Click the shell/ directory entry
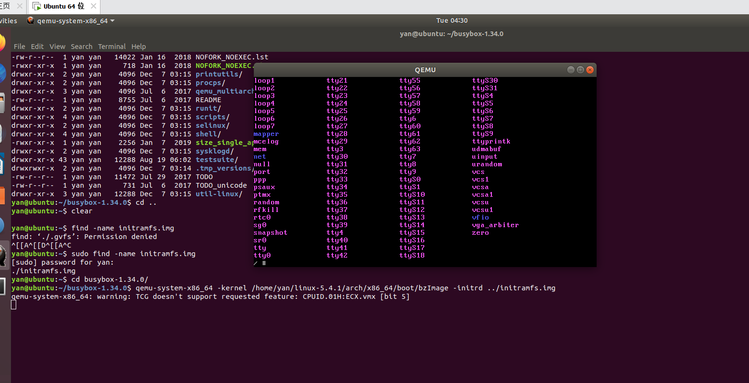The image size is (749, 383). click(x=209, y=134)
